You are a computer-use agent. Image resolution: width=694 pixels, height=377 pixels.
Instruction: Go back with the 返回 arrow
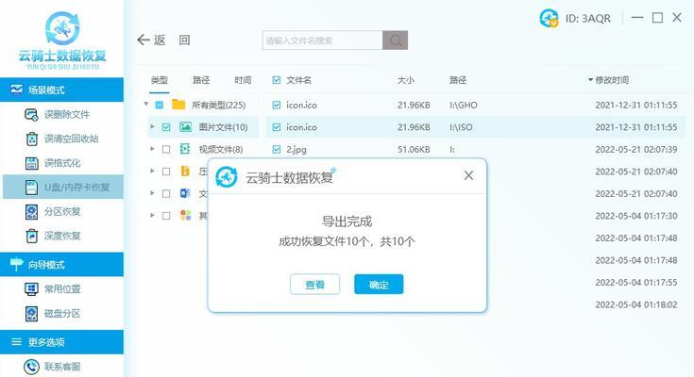[x=144, y=41]
